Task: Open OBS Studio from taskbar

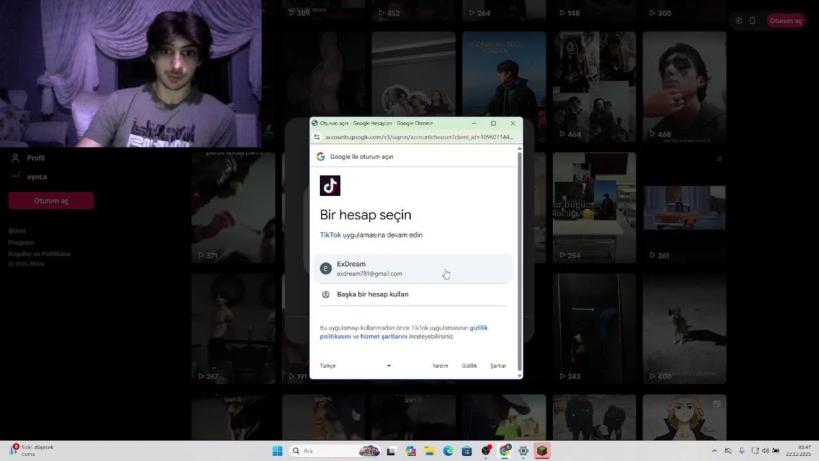Action: point(486,451)
